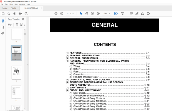Open the File menu

click(2, 4)
